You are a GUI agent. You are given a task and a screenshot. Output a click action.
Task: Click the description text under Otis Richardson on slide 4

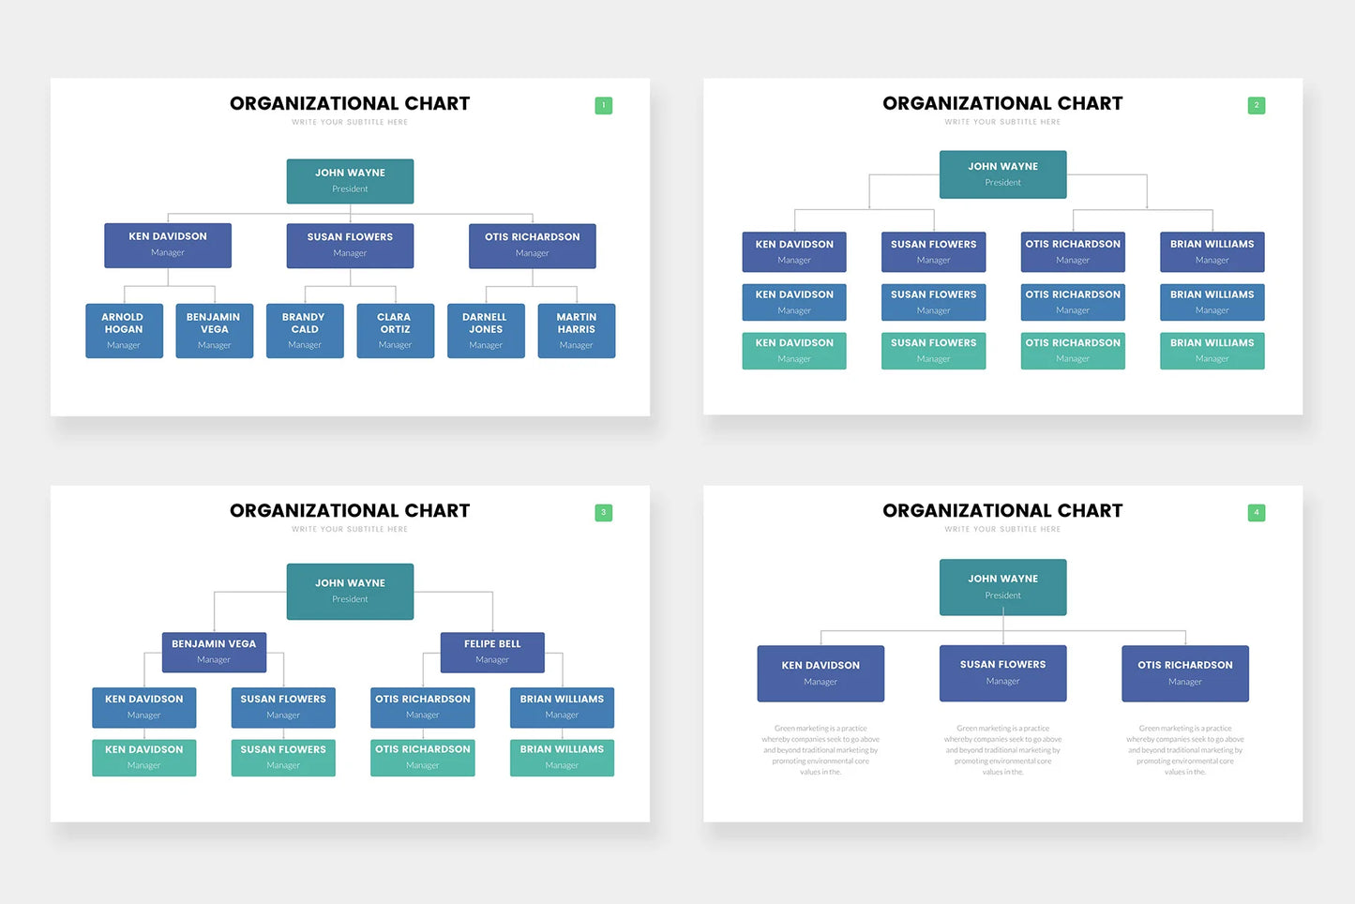pos(1184,750)
